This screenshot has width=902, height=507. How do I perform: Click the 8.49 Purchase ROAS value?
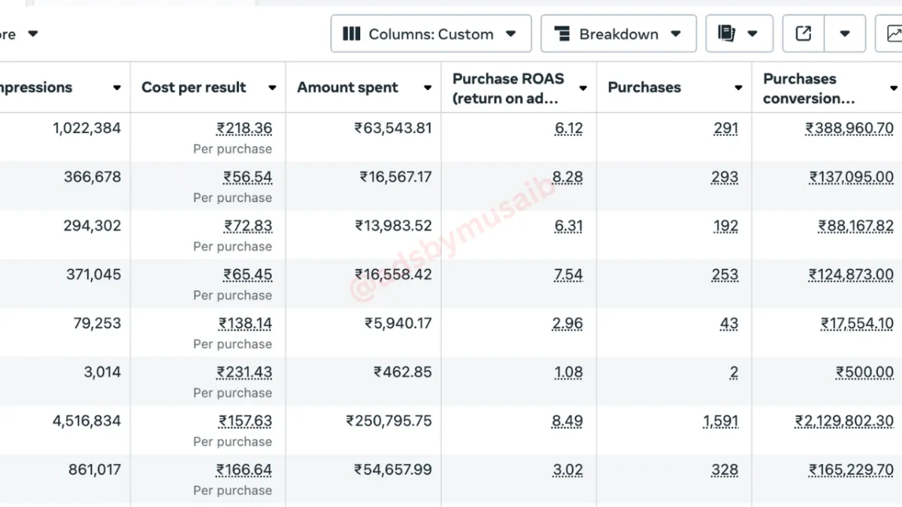pyautogui.click(x=568, y=421)
